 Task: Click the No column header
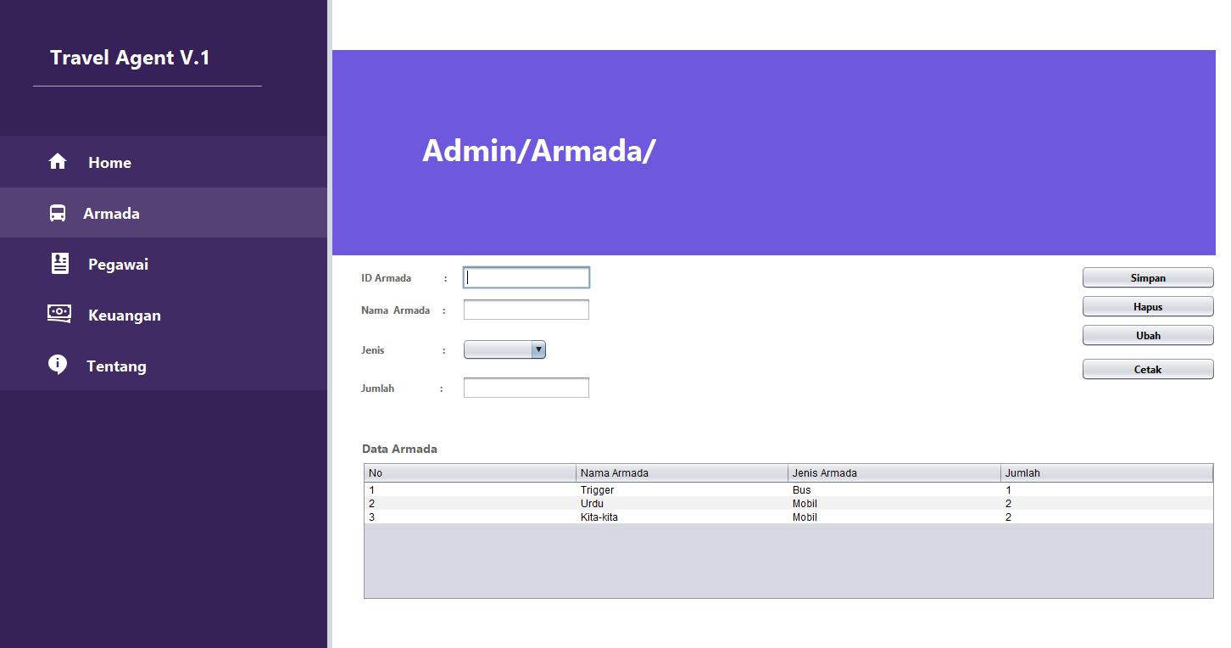click(471, 473)
